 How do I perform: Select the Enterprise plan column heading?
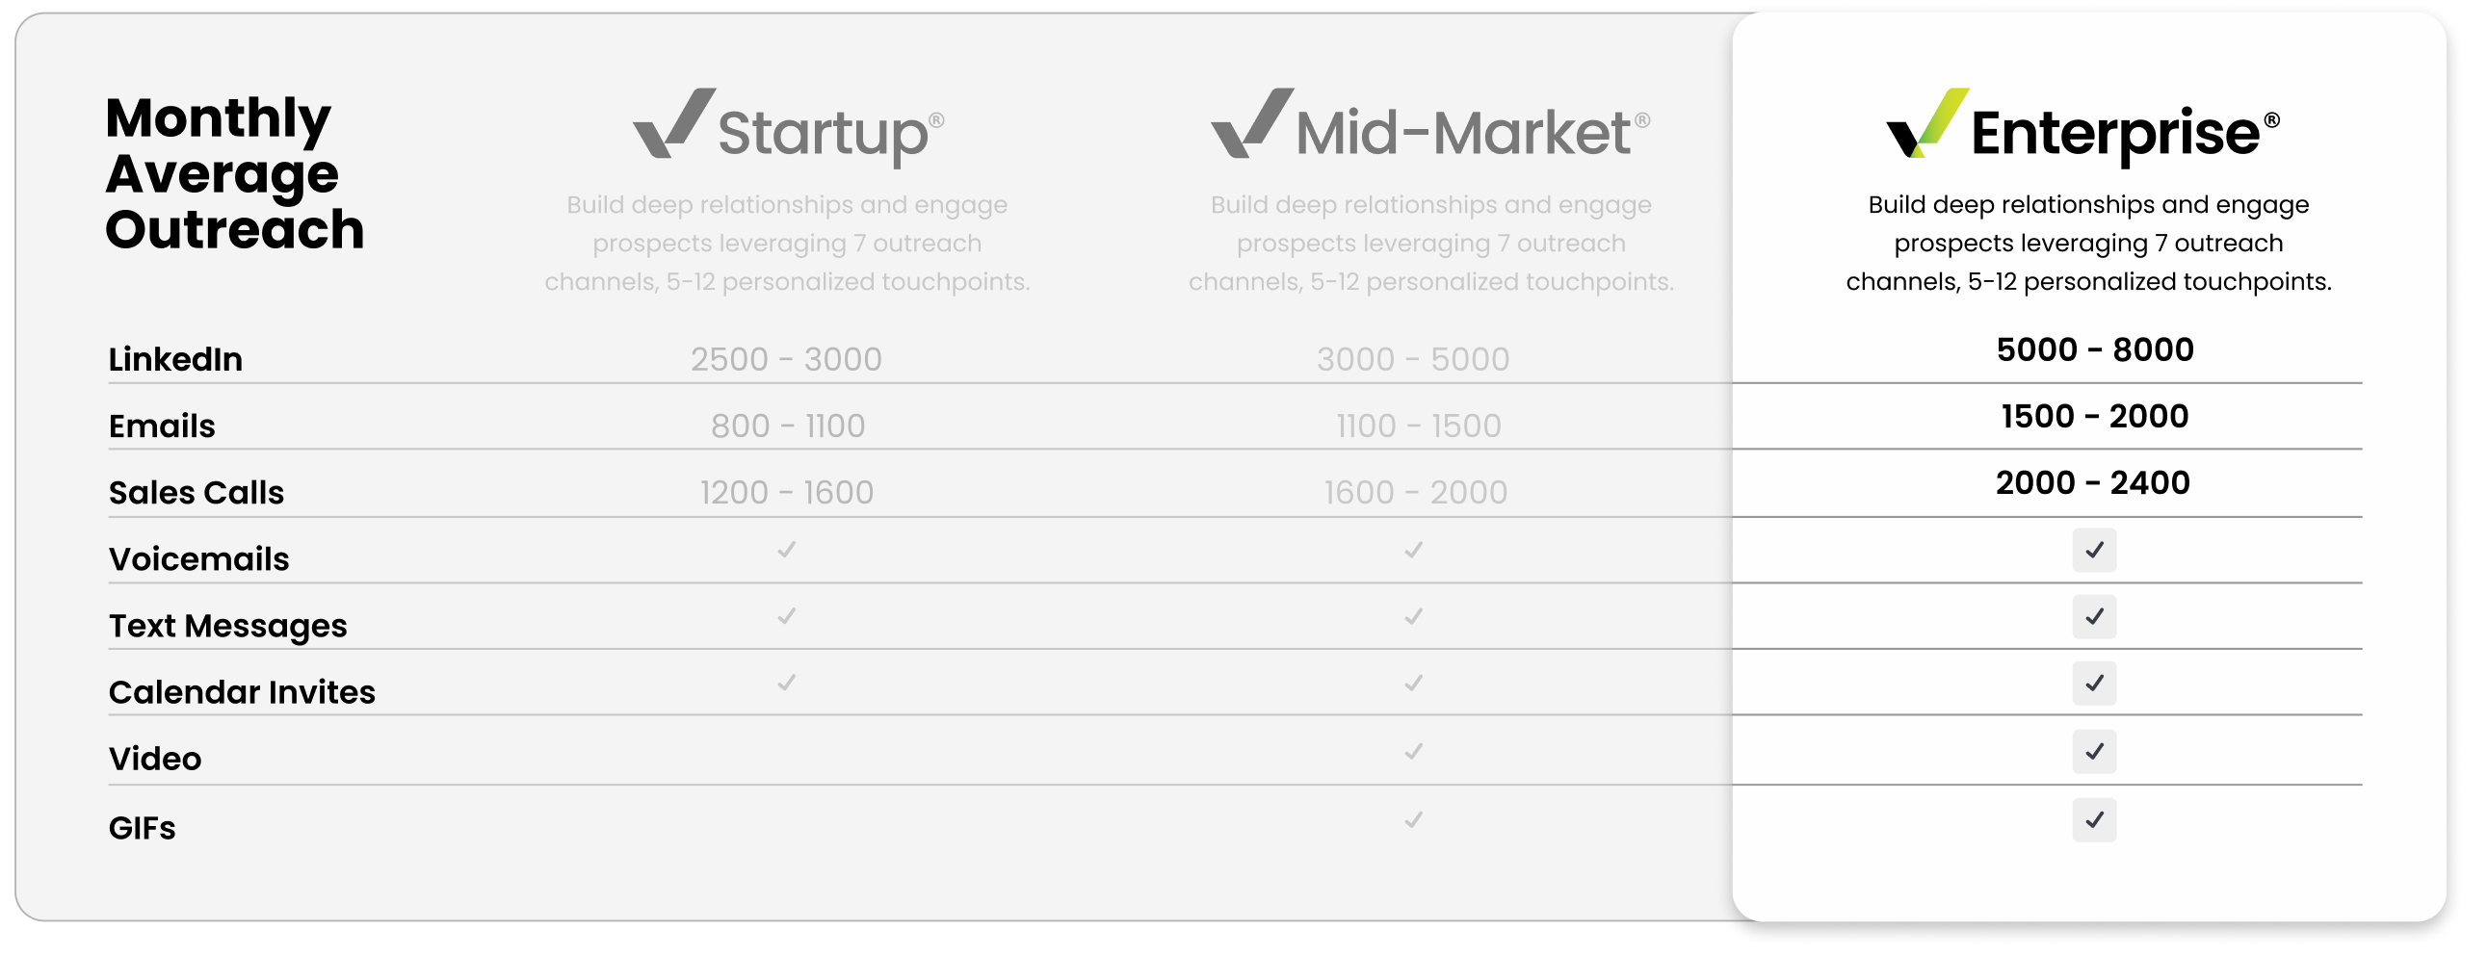pos(2115,133)
